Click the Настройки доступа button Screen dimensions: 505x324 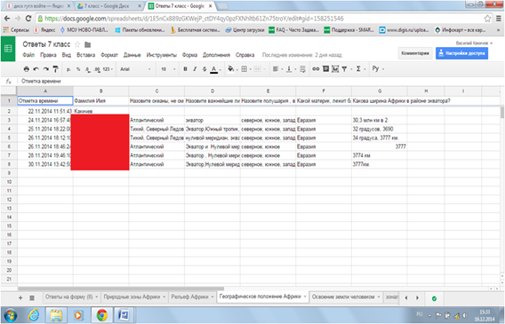click(461, 53)
